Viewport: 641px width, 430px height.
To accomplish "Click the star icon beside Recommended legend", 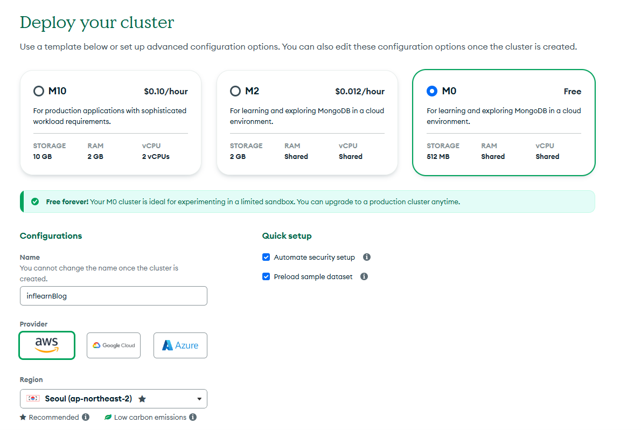I will pos(23,417).
